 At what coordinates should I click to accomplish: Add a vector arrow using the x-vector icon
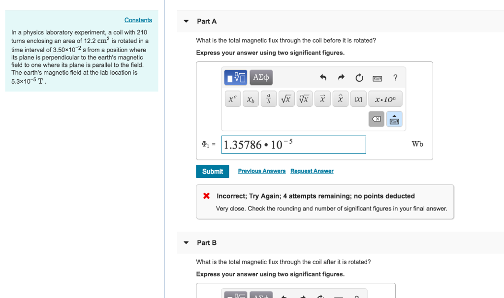point(322,98)
